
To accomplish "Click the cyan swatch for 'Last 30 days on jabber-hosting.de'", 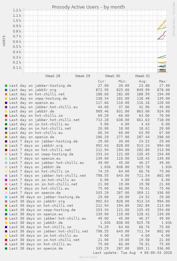I will coord(6,197).
